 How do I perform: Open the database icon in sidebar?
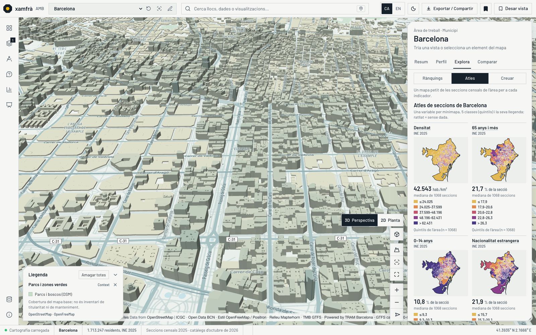9,299
